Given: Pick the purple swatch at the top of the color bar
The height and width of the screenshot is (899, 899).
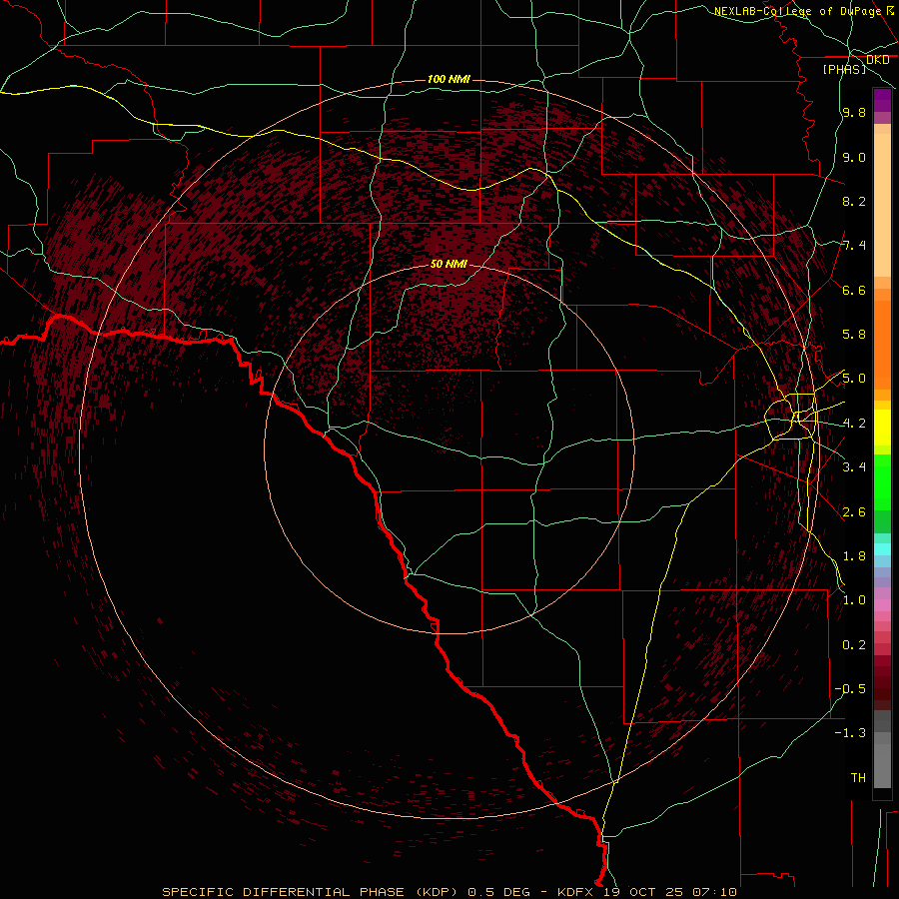Looking at the screenshot, I should click(x=882, y=100).
